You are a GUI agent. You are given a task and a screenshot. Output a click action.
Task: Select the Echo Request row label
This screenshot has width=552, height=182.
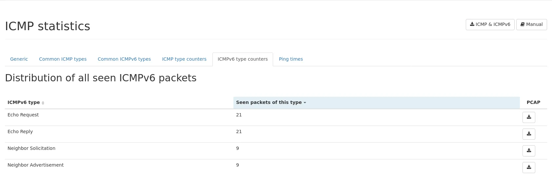tap(23, 115)
